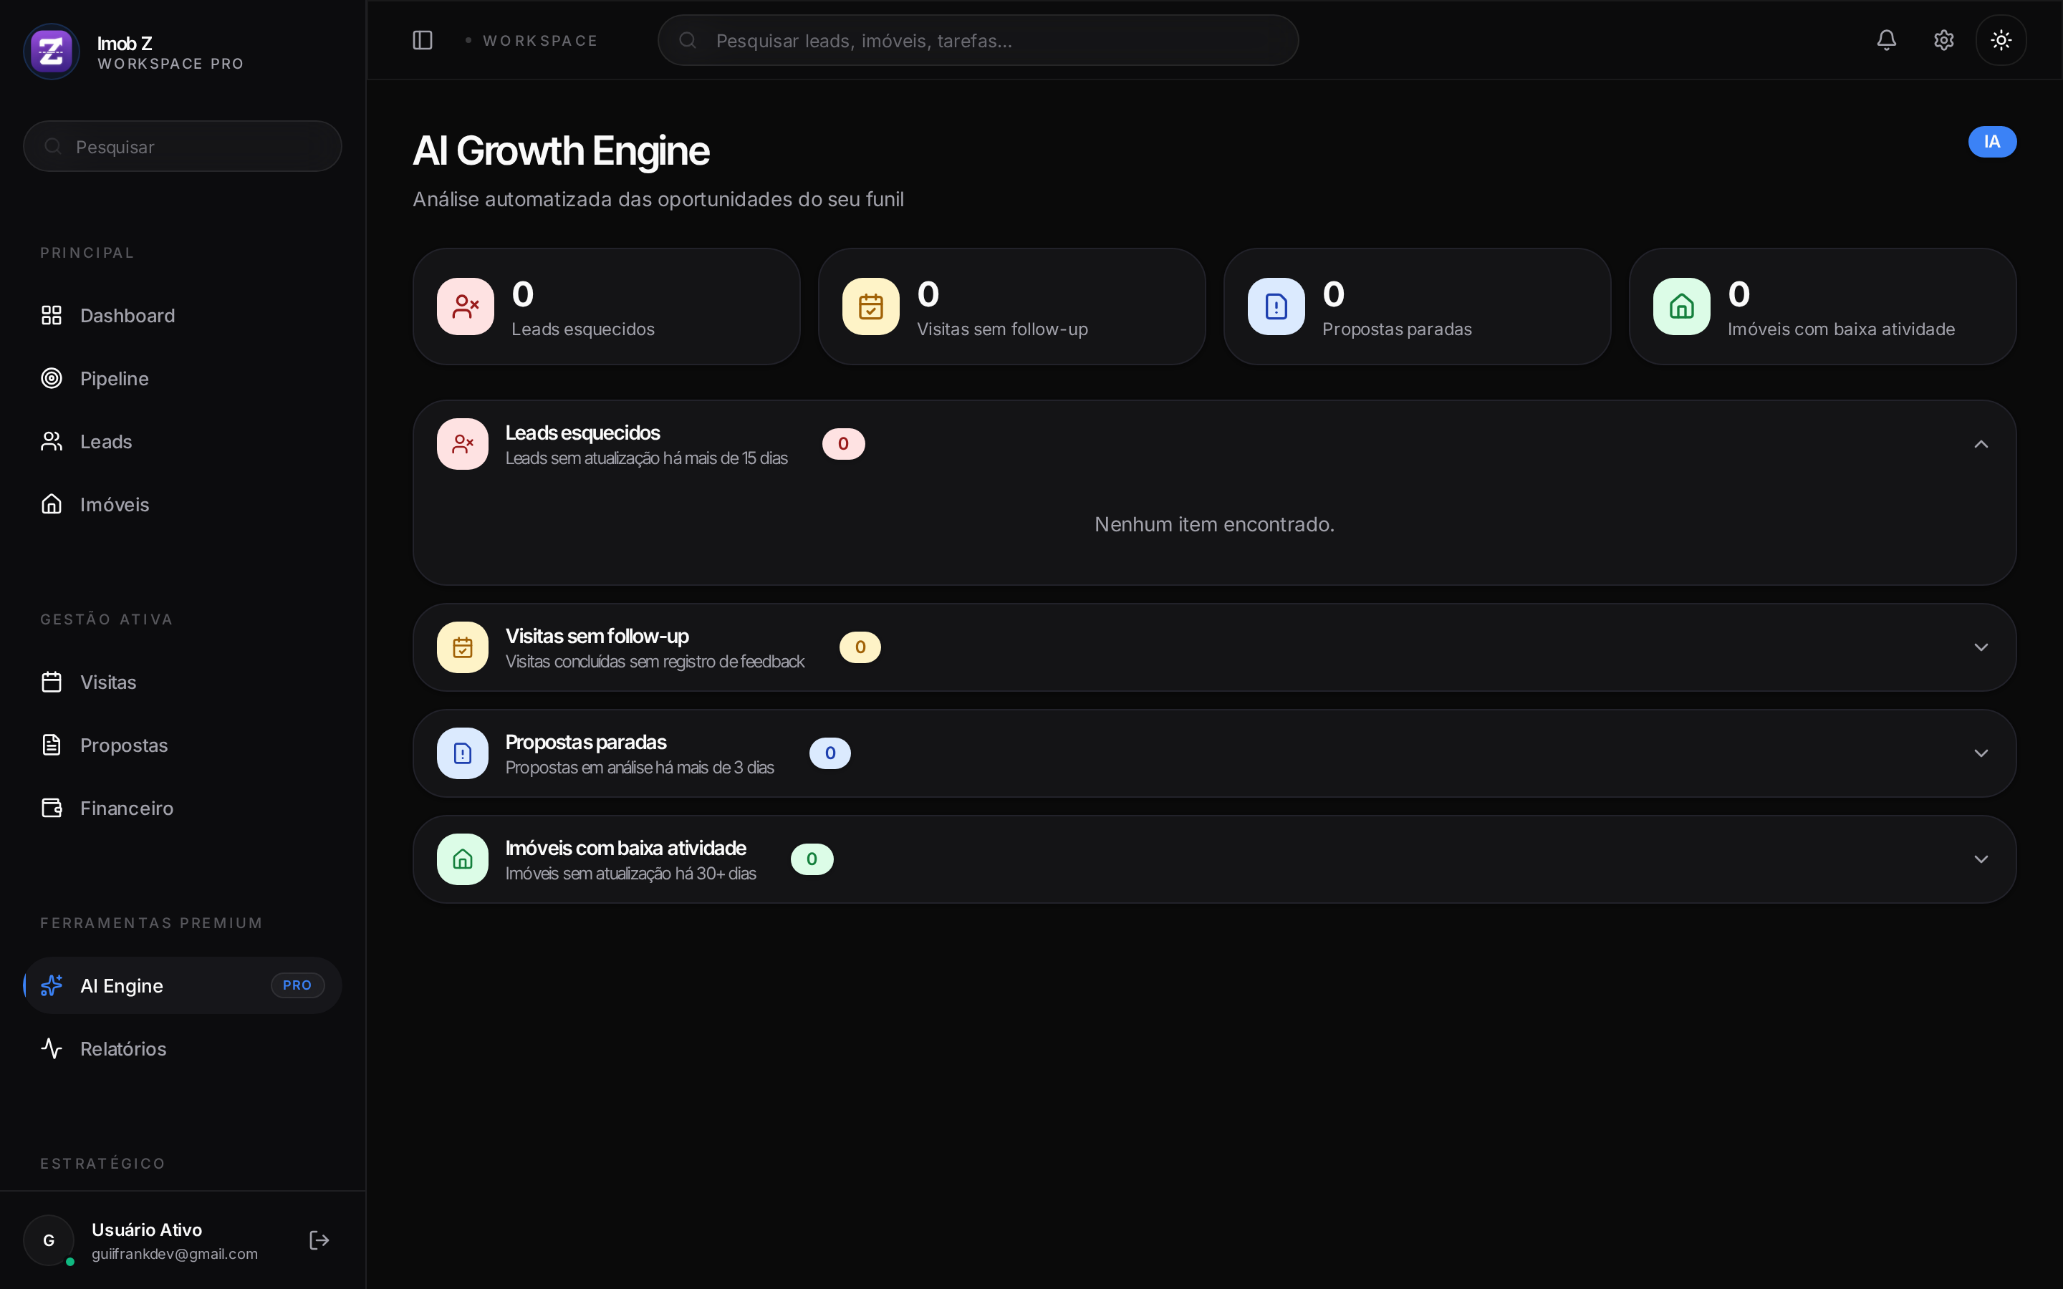Click icon in Imóveis com baixa atividade accordion header

coord(463,859)
